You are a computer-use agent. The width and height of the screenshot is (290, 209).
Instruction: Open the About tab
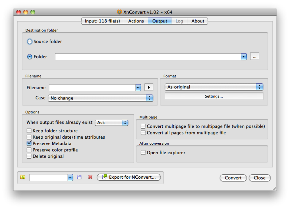(x=198, y=21)
